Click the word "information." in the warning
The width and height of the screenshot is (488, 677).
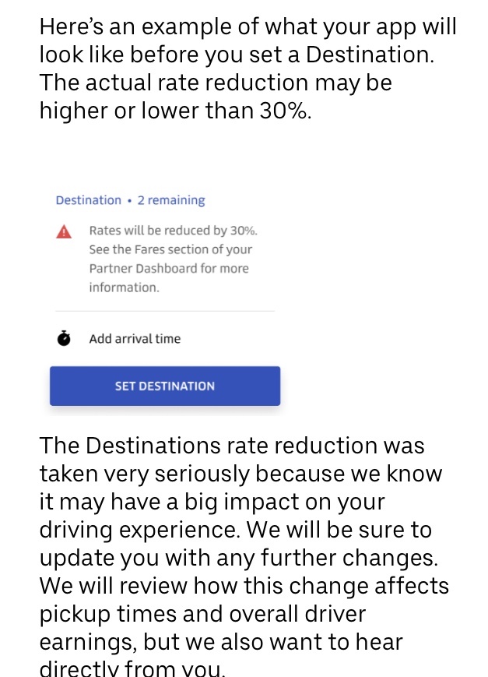(124, 287)
